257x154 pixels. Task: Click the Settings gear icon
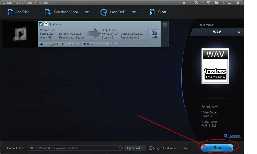(x=226, y=136)
